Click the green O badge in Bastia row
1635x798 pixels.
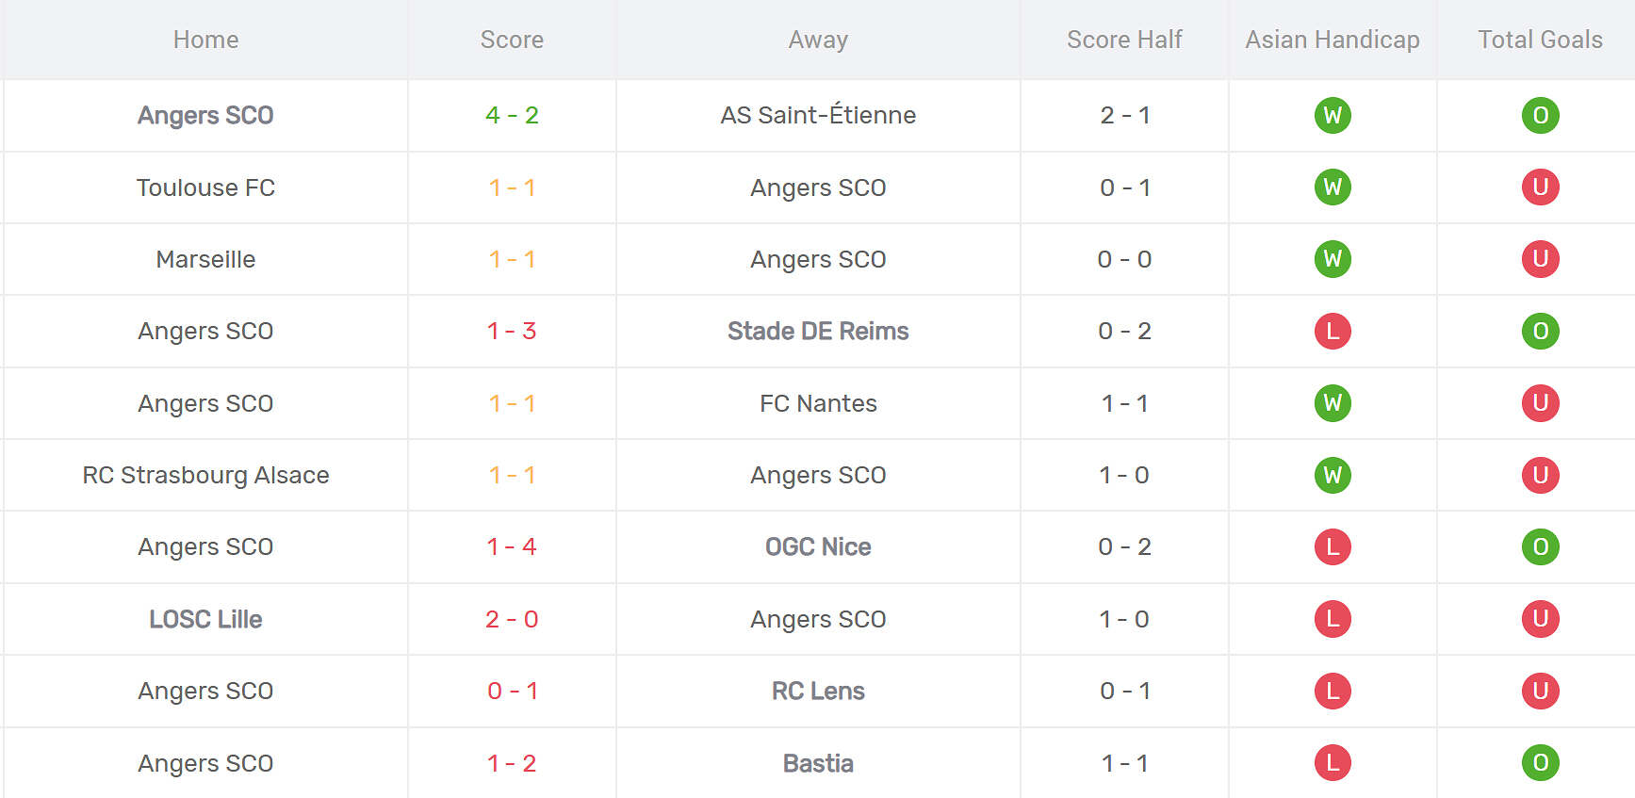click(x=1541, y=762)
